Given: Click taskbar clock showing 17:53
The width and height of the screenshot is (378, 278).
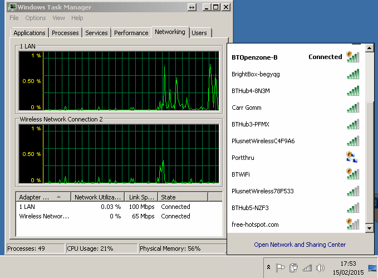Looking at the screenshot, I should pyautogui.click(x=348, y=268).
